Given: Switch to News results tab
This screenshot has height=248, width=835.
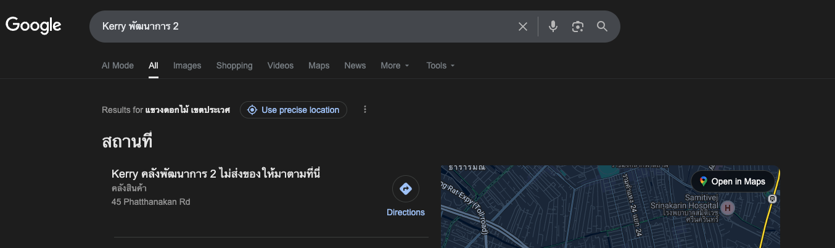Looking at the screenshot, I should (355, 65).
